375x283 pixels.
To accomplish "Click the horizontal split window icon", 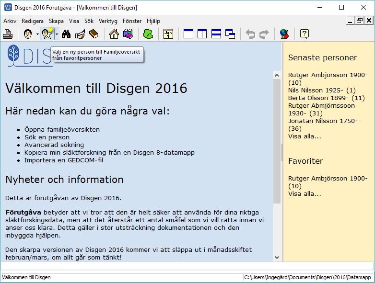I will 216,34.
